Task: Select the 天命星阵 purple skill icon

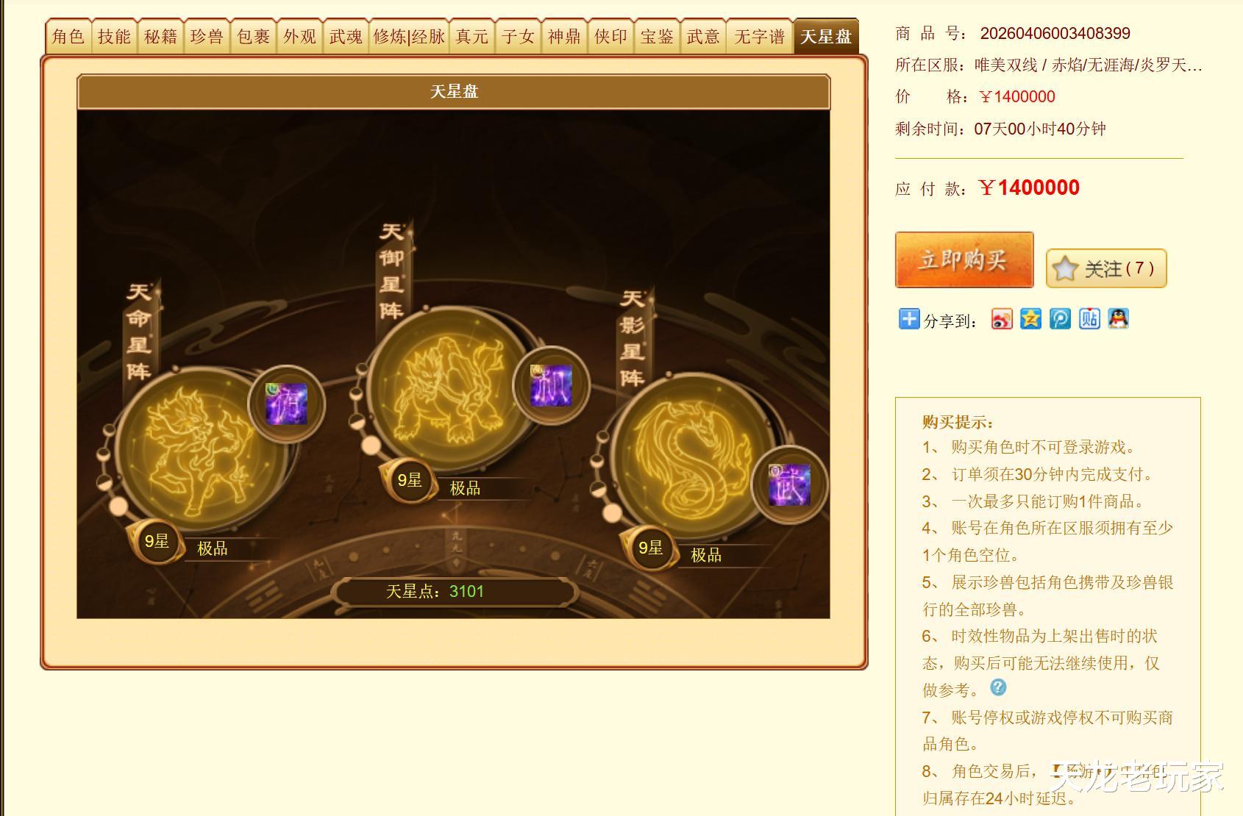Action: click(x=286, y=404)
